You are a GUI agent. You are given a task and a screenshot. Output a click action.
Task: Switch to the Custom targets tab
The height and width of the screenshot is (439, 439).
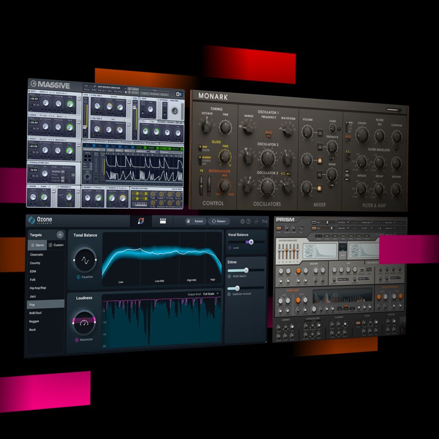(x=56, y=245)
